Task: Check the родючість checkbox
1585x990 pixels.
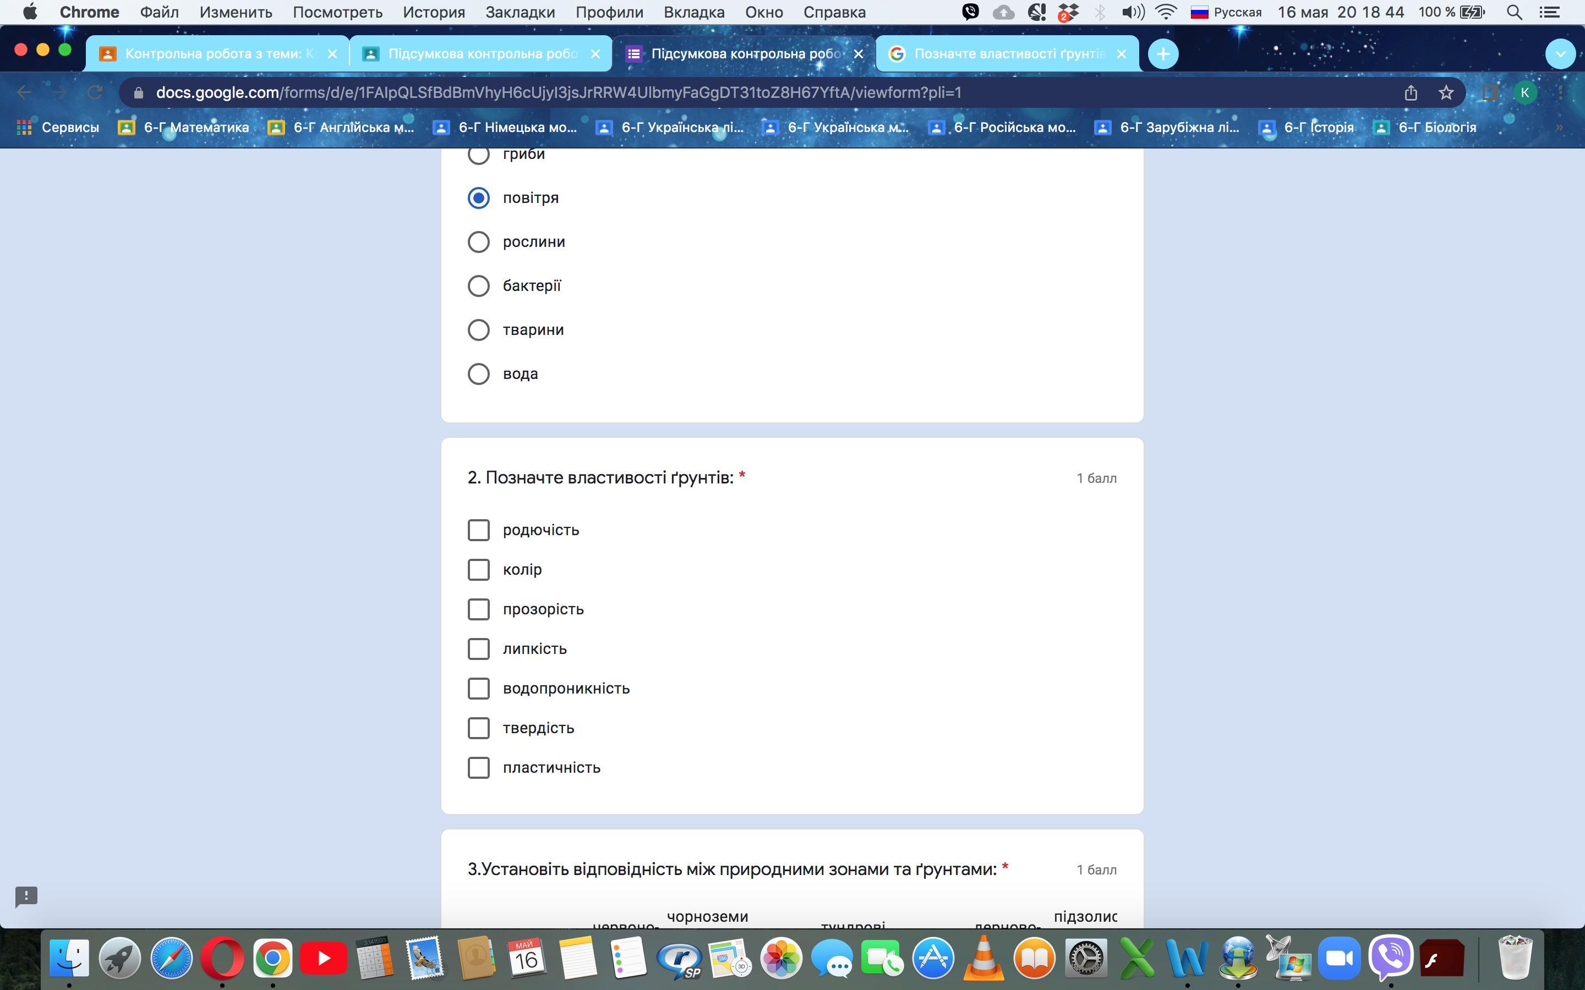Action: coord(478,530)
